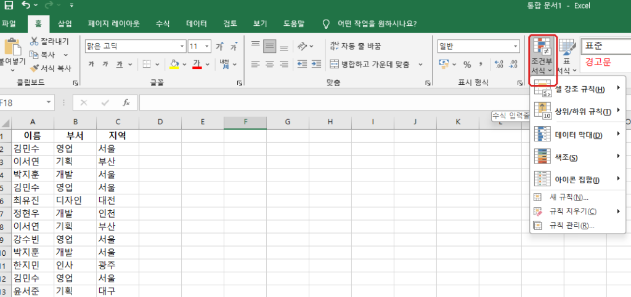This screenshot has height=297, width=631.
Task: Click the increase decimal icon
Action: [x=499, y=64]
